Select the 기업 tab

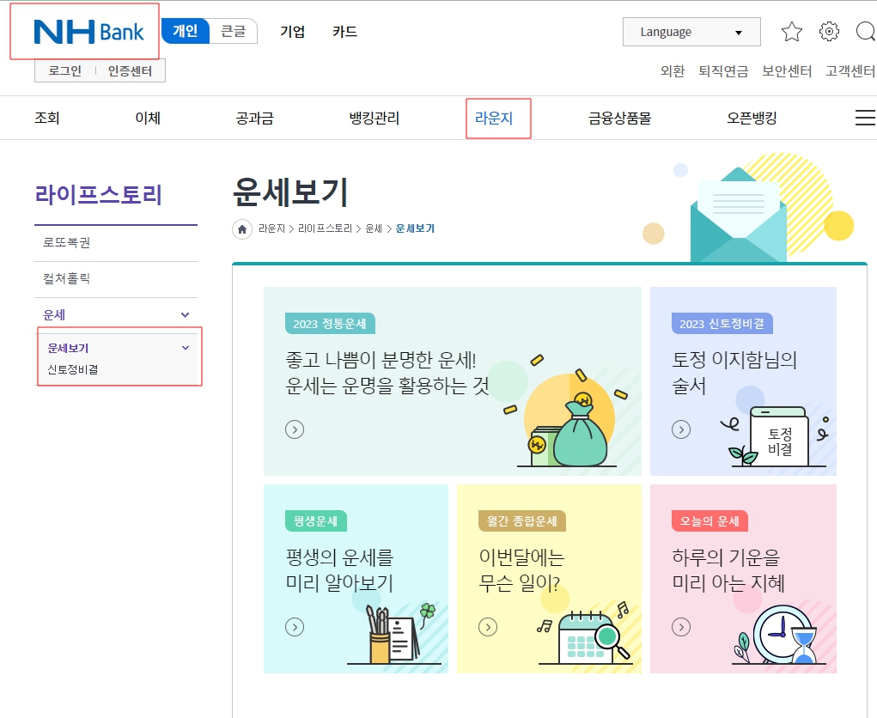(292, 32)
